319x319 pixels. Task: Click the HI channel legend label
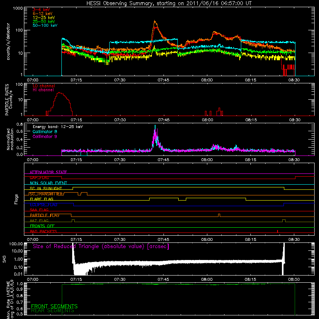43,90
